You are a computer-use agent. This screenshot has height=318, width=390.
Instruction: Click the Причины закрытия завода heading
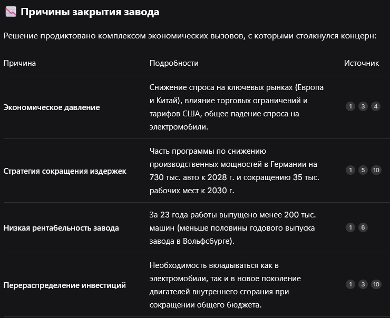tap(90, 12)
